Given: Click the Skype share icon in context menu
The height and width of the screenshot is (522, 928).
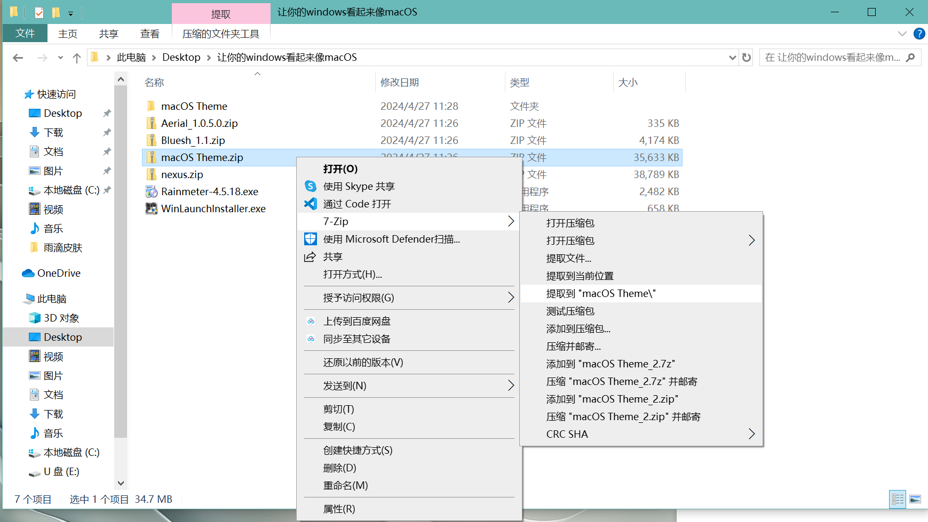Looking at the screenshot, I should click(x=311, y=186).
